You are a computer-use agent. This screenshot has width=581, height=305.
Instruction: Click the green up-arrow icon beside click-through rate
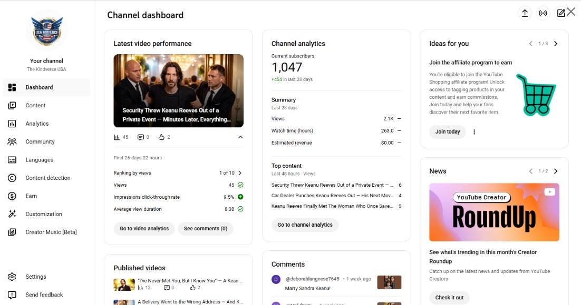pyautogui.click(x=240, y=197)
